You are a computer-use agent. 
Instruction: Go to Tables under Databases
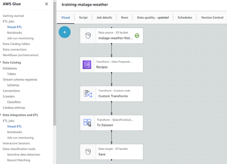pos(12,74)
